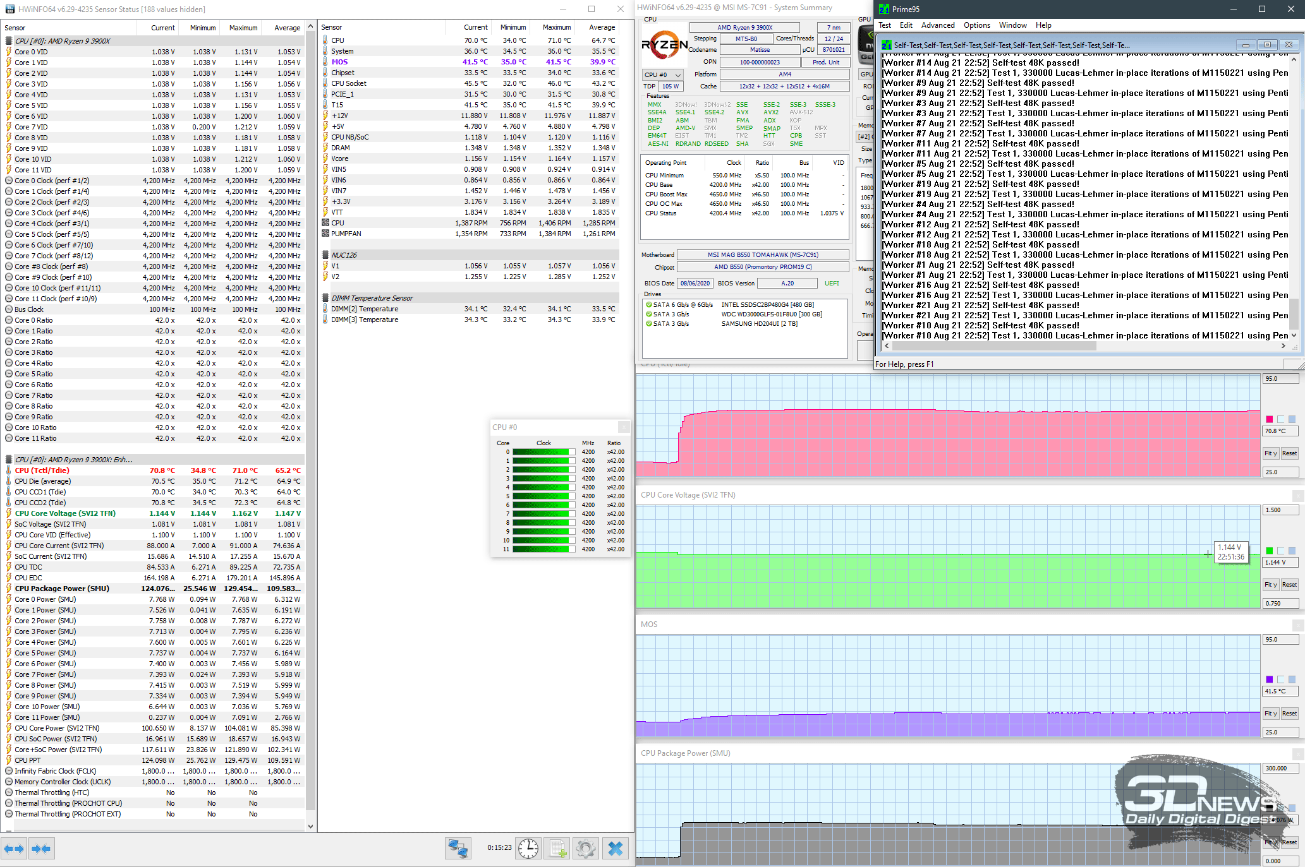Collapse the CPU [#0] AMD Ryzen 9 3900X group
The image size is (1305, 867).
pyautogui.click(x=9, y=40)
